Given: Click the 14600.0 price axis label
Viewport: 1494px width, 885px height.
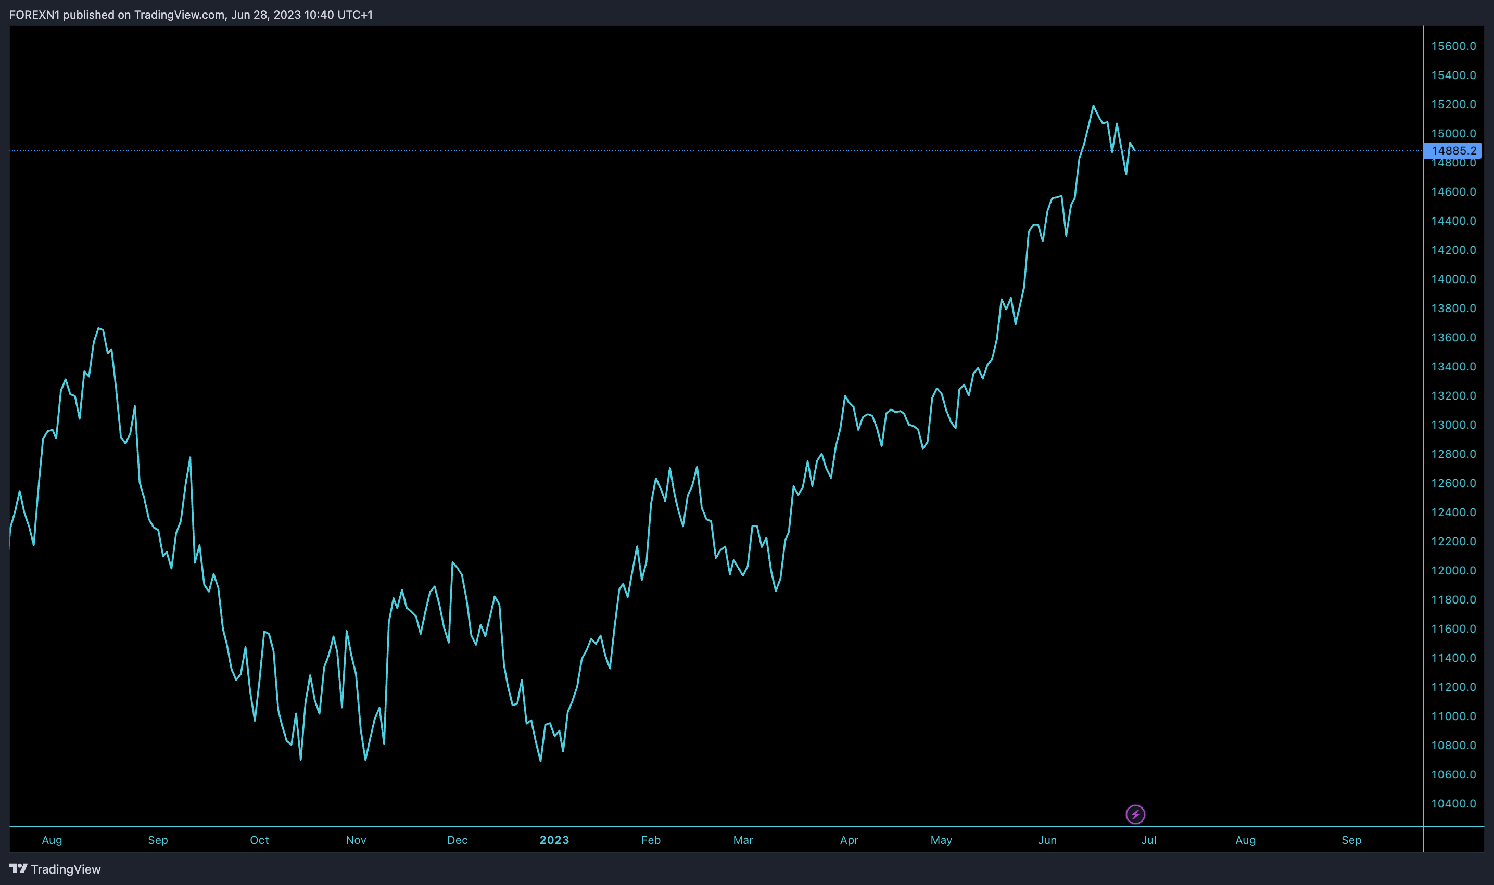Looking at the screenshot, I should click(x=1453, y=192).
